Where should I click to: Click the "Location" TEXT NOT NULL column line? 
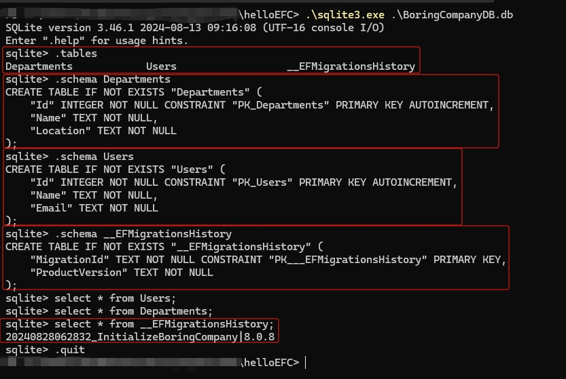coord(103,131)
